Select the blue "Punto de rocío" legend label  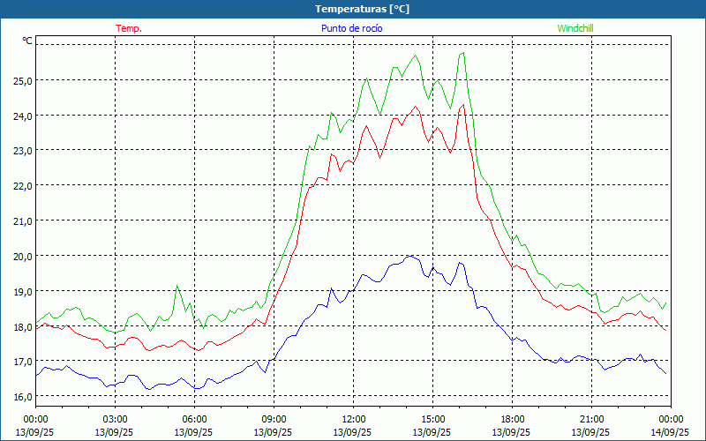coord(352,28)
